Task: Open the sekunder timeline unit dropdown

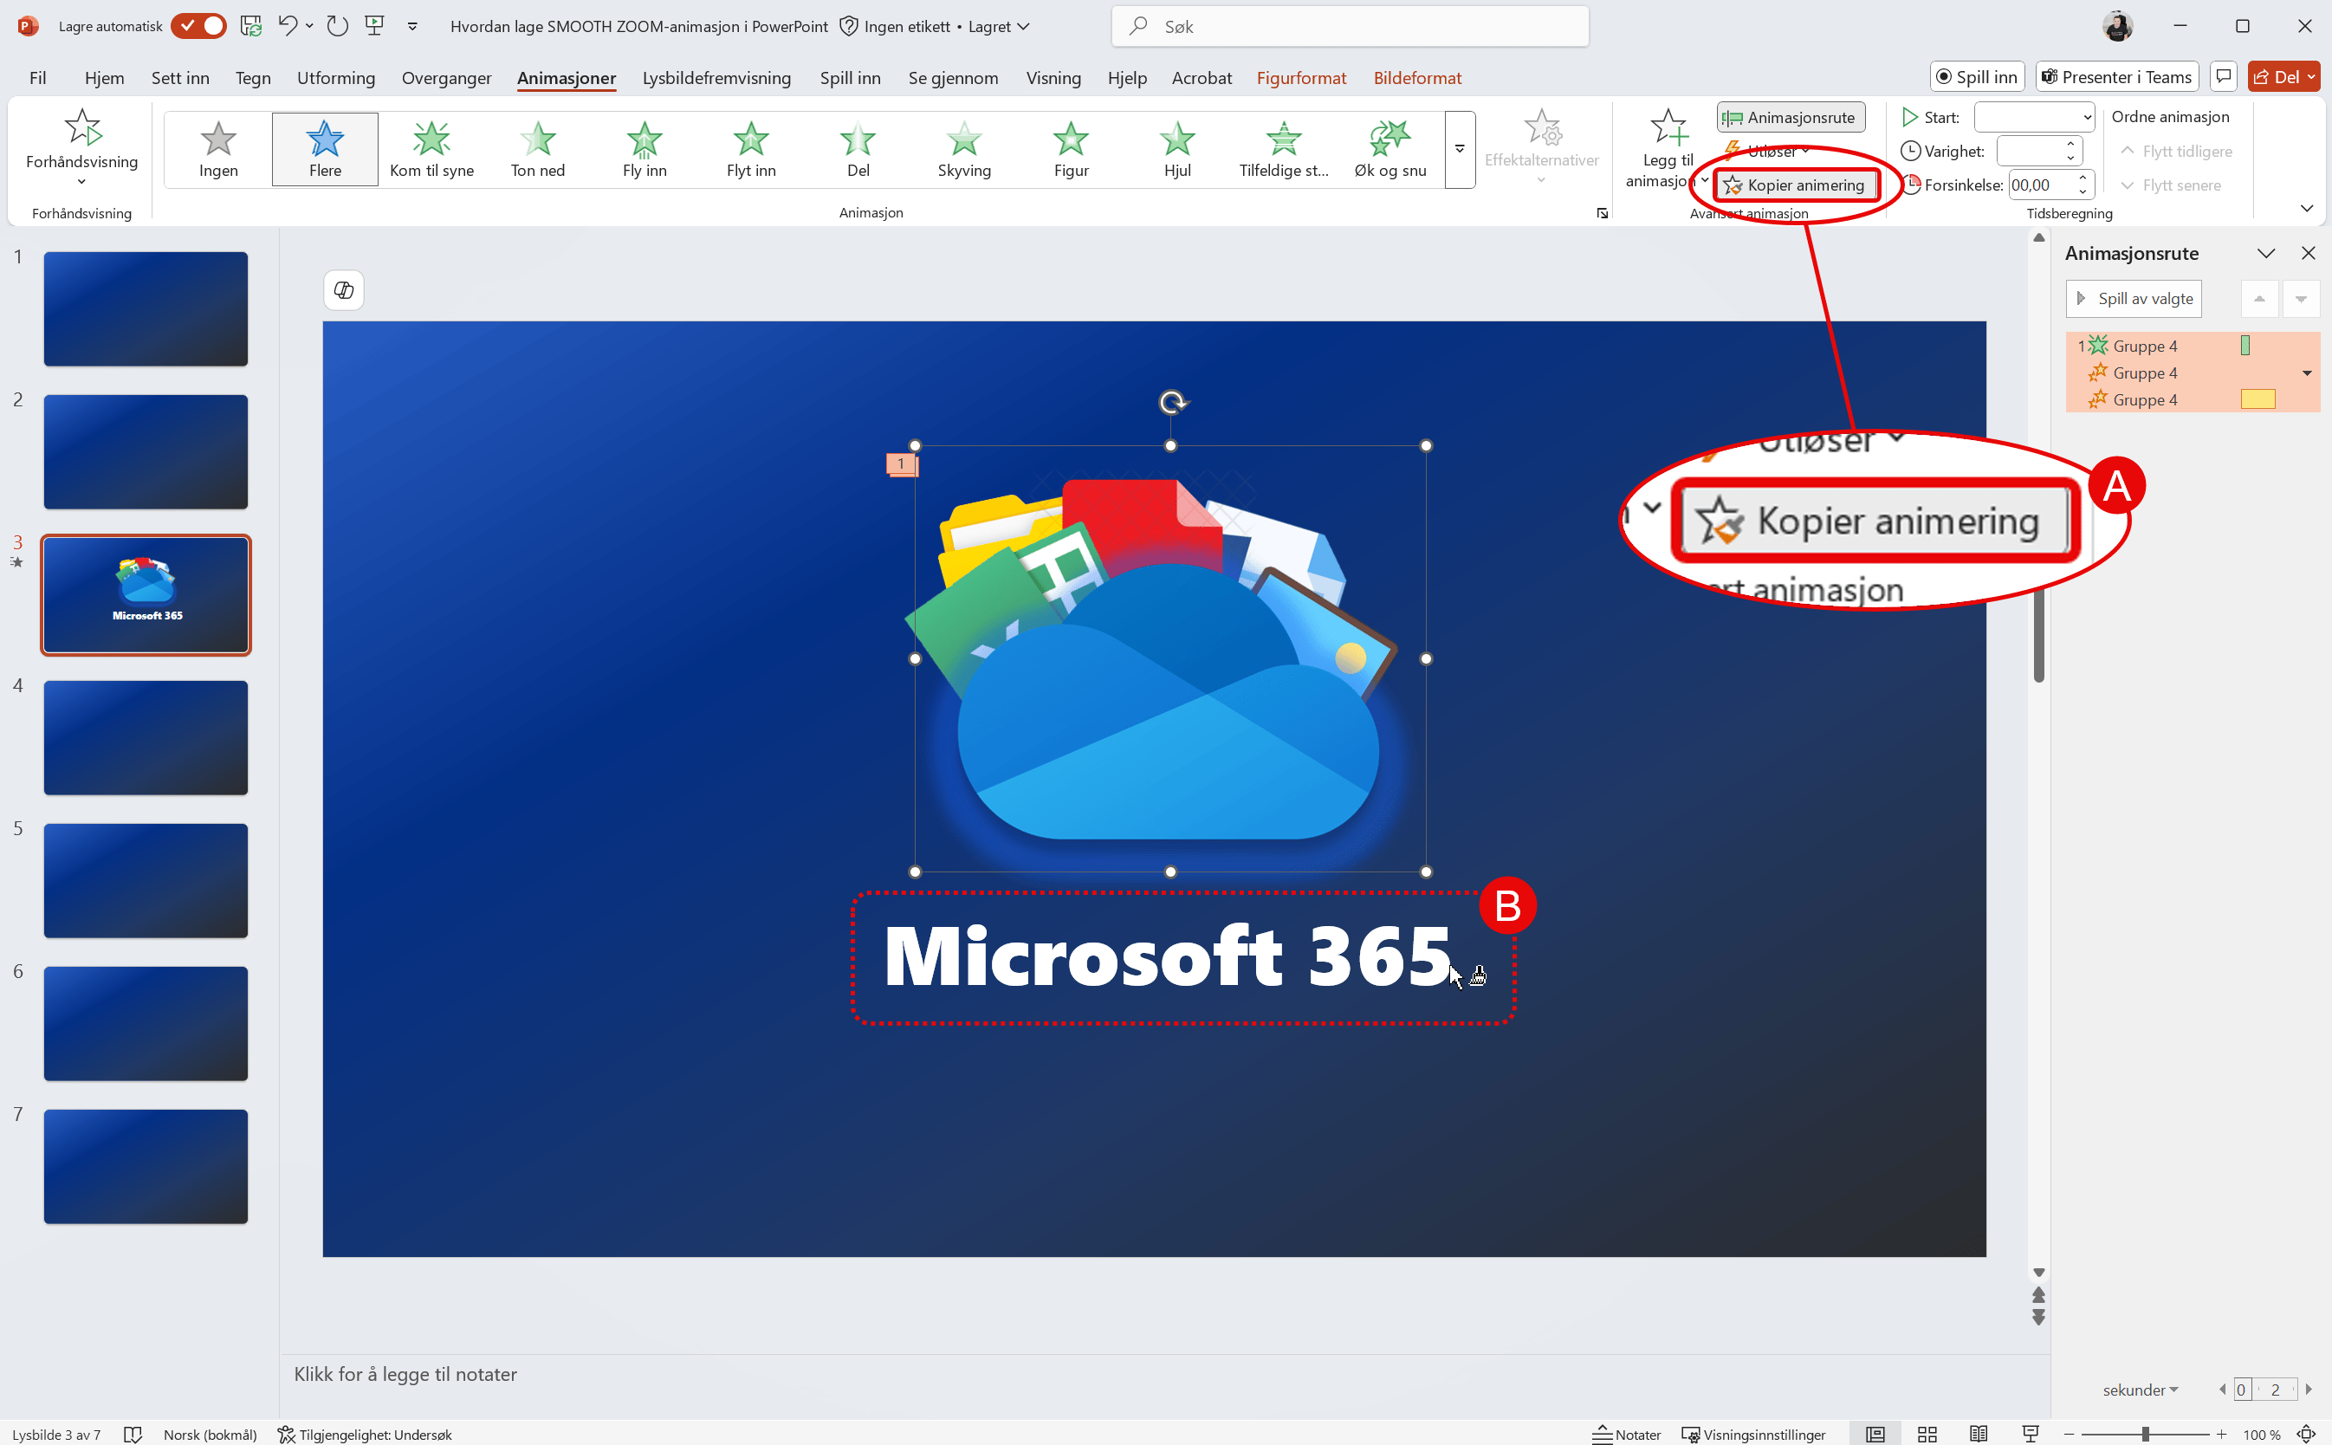Action: point(2140,1390)
